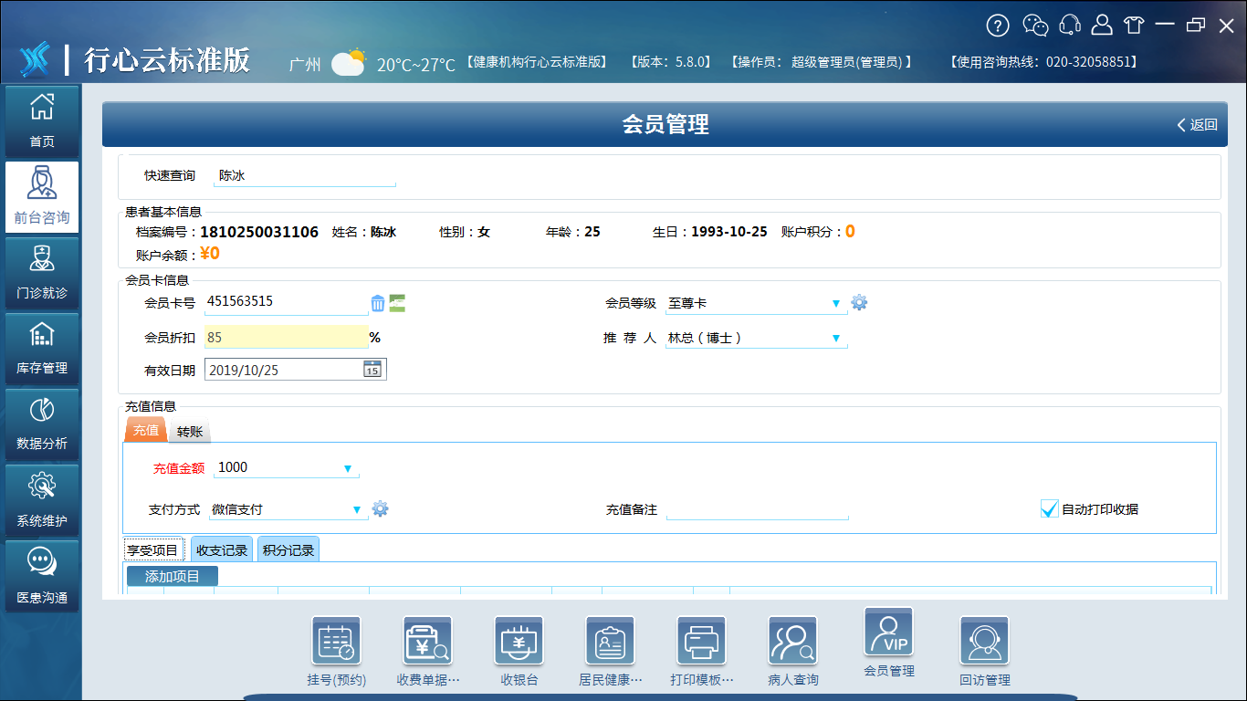Click account balance ¥0

tap(210, 254)
